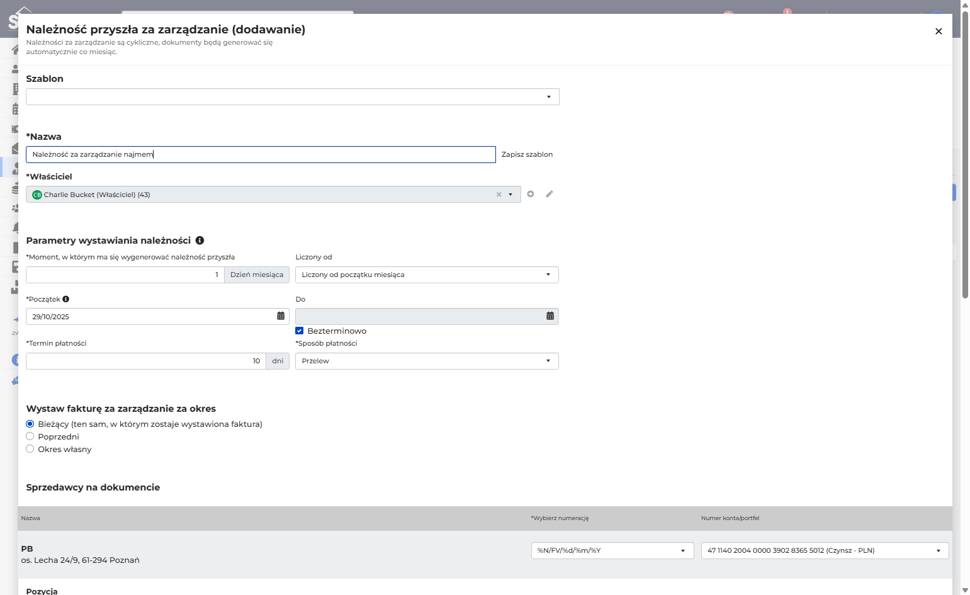Open the Sposób płatności dropdown
This screenshot has width=970, height=595.
coord(427,361)
